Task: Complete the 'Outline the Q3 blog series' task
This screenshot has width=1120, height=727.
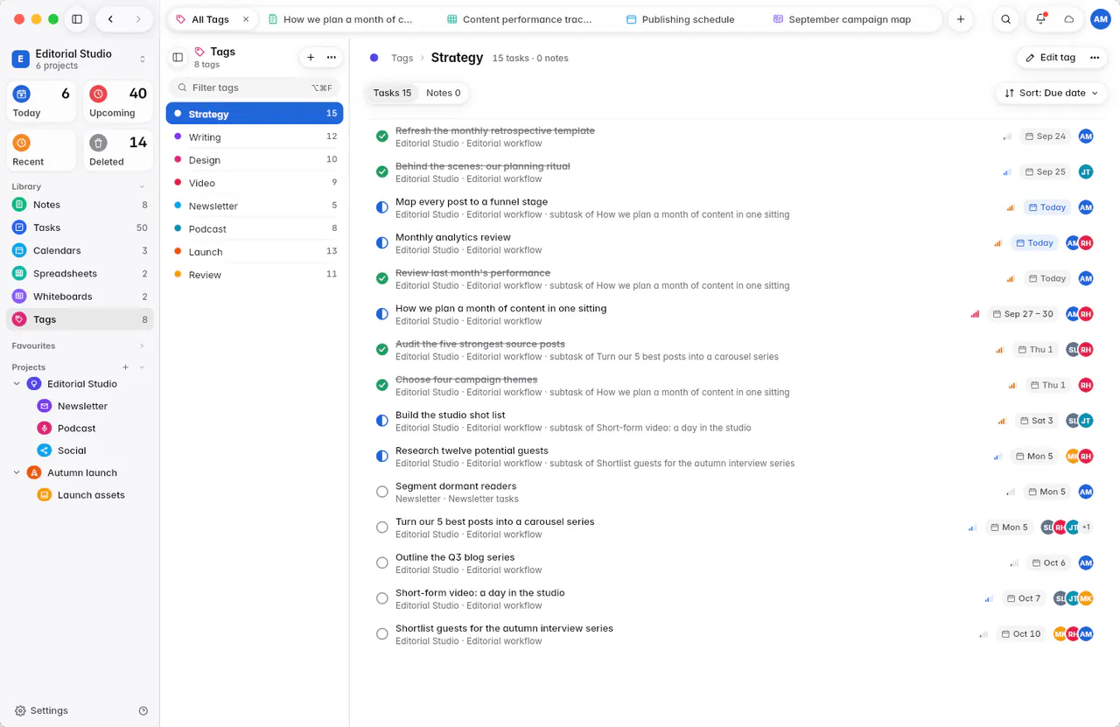Action: [x=382, y=563]
